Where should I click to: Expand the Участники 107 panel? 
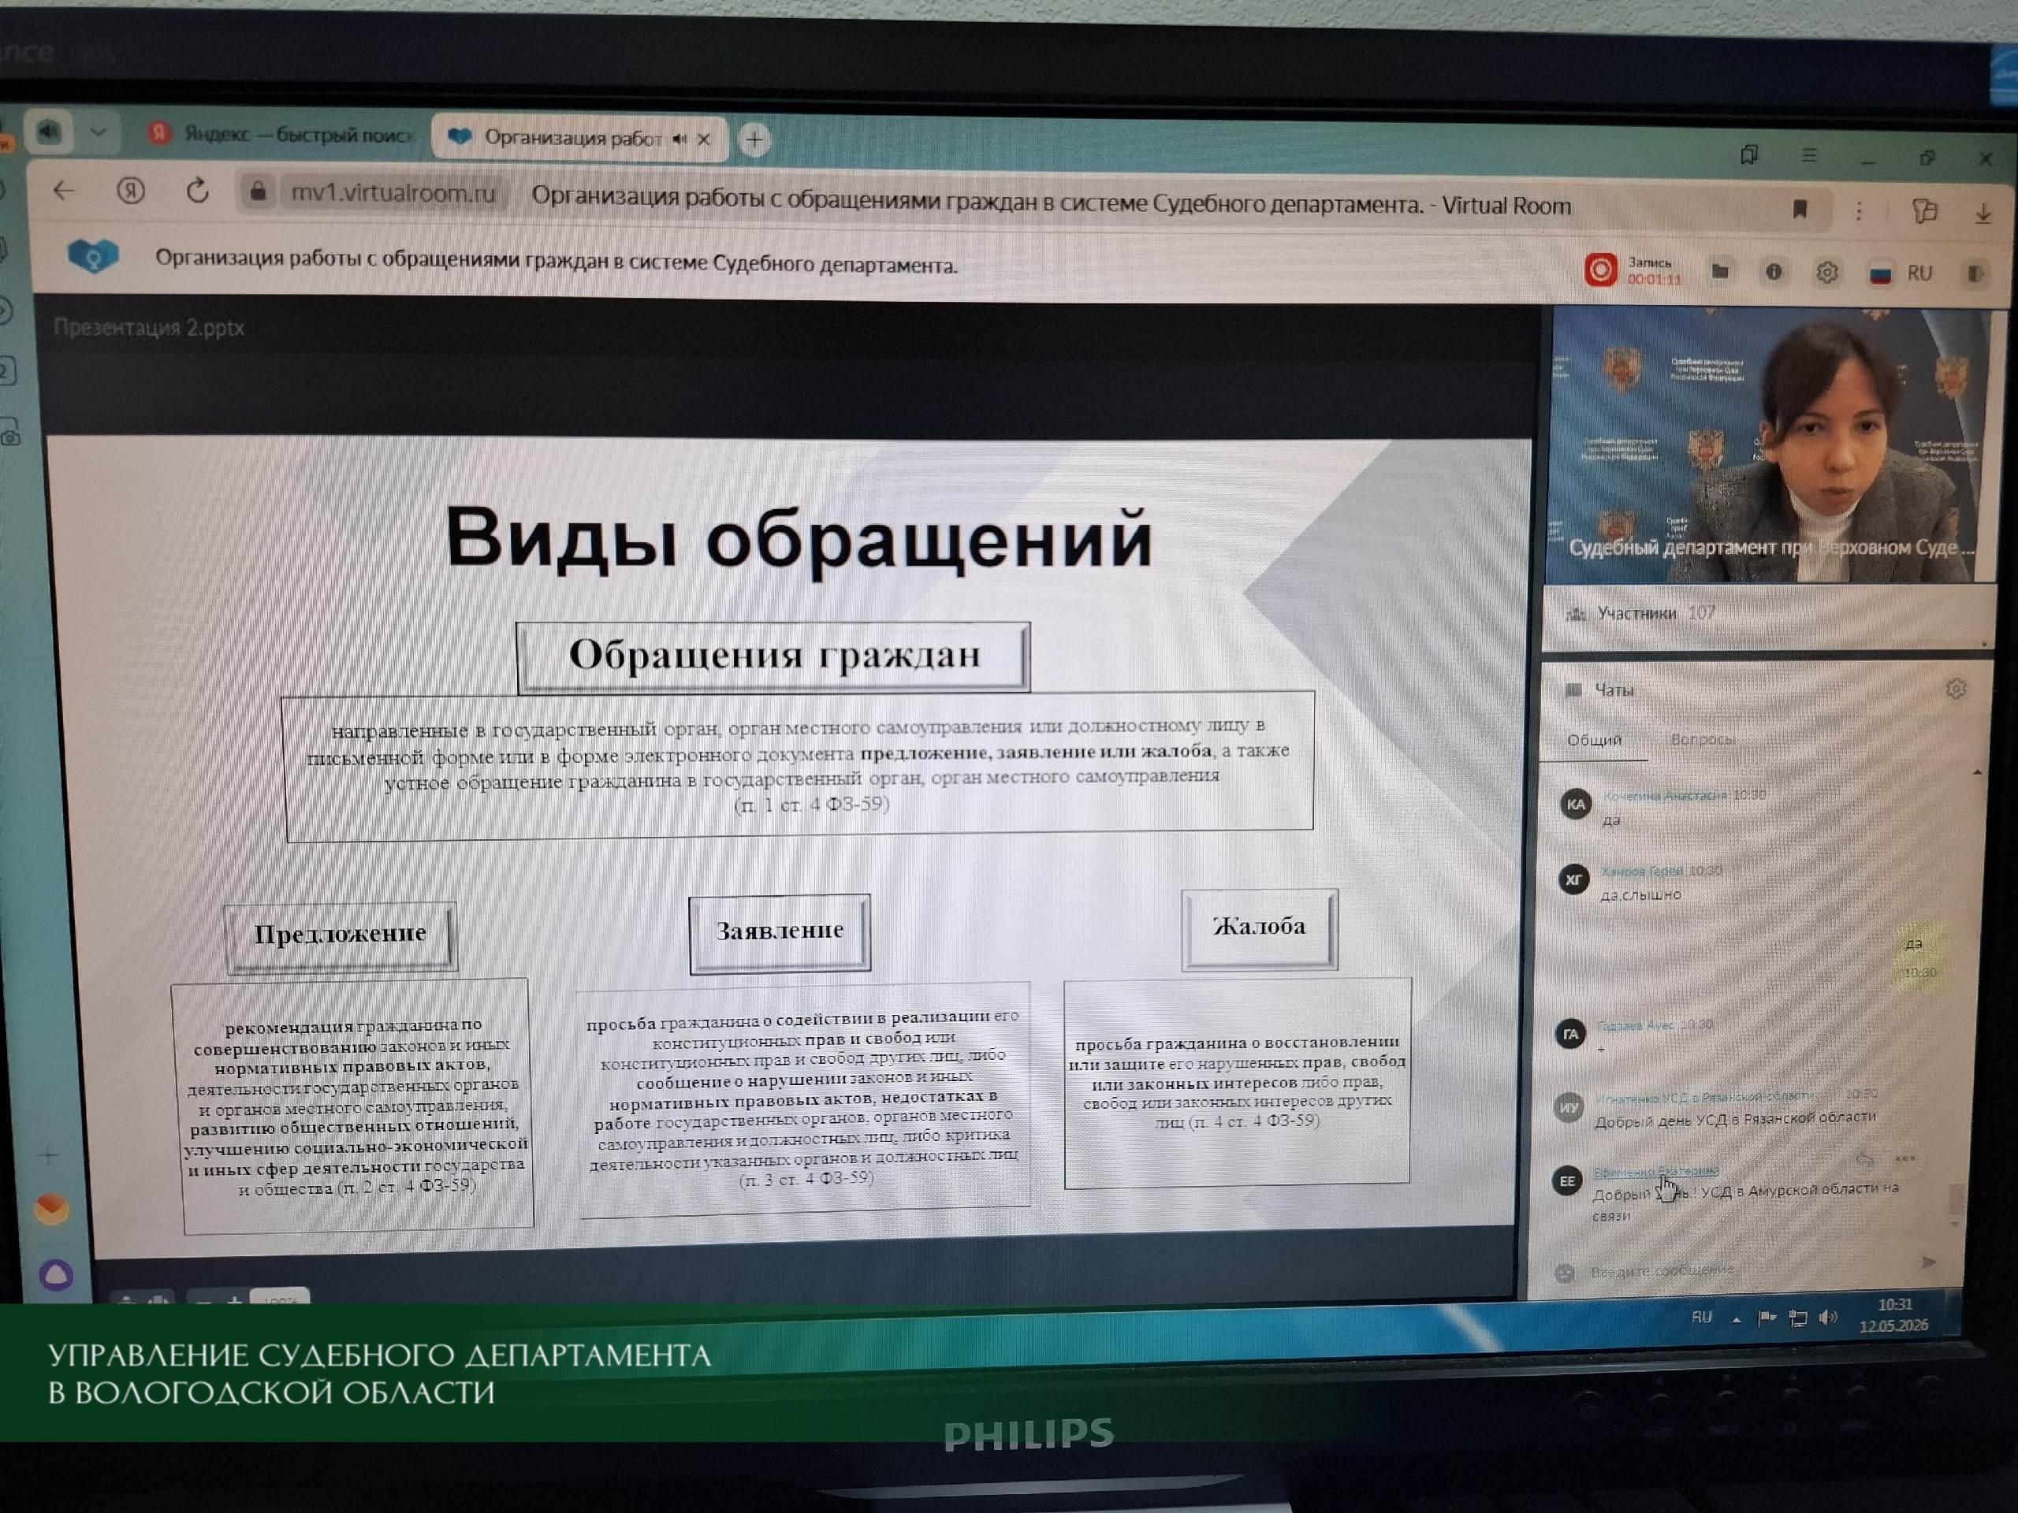(1767, 614)
